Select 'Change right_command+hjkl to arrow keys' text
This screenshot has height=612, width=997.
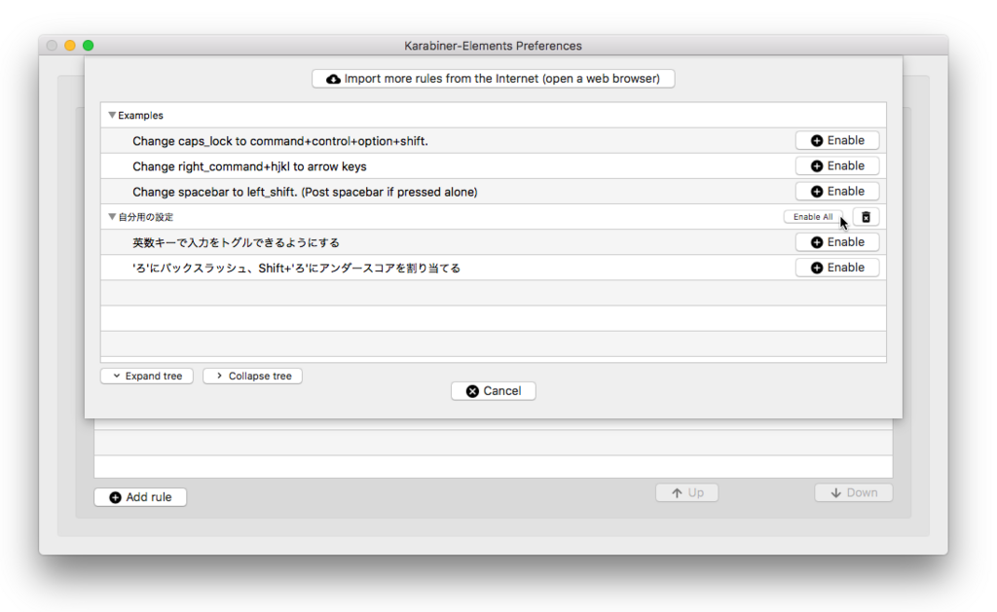250,166
